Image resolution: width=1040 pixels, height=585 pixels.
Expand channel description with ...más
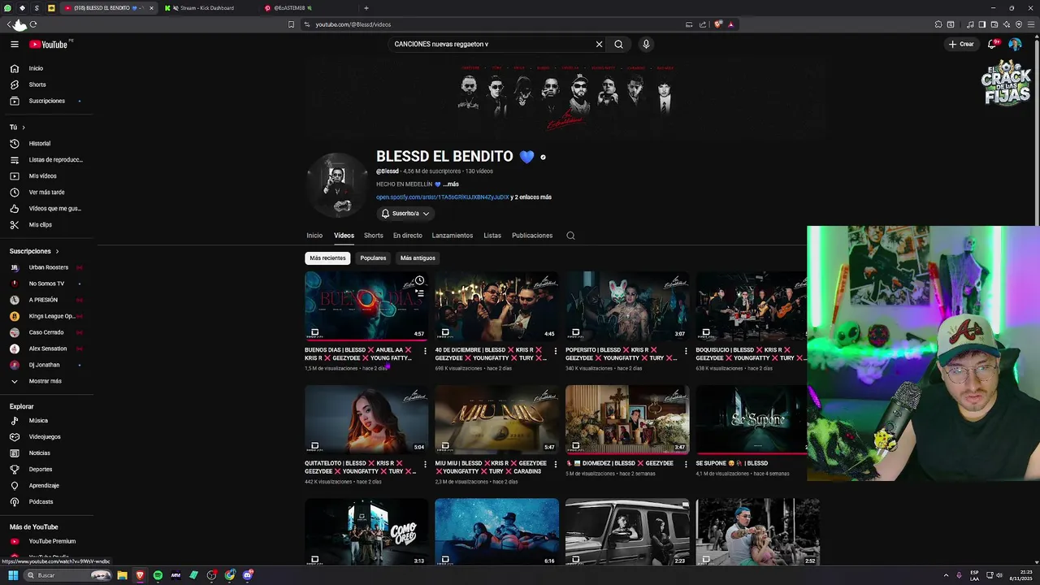pyautogui.click(x=450, y=184)
